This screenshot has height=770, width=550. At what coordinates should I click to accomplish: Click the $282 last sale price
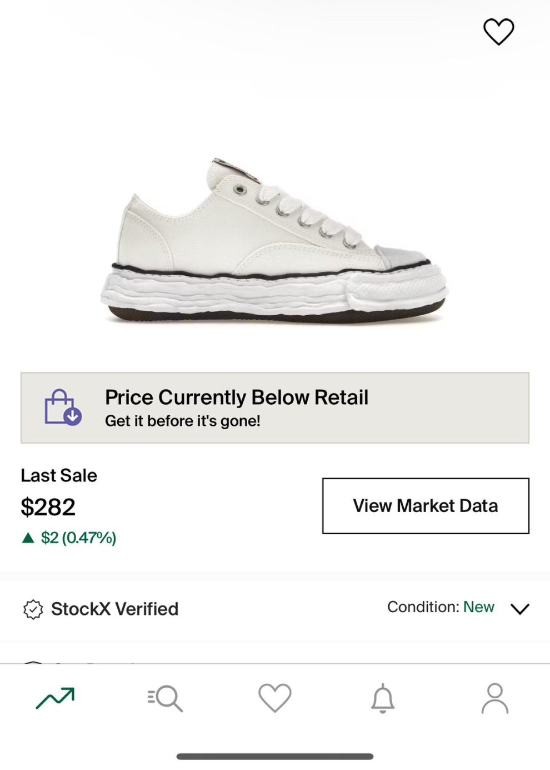(48, 507)
